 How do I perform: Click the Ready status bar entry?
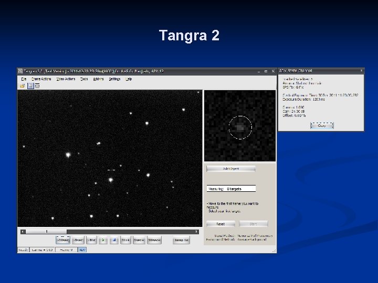pos(24,250)
